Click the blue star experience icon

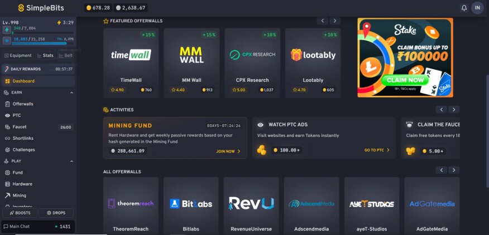7,41
